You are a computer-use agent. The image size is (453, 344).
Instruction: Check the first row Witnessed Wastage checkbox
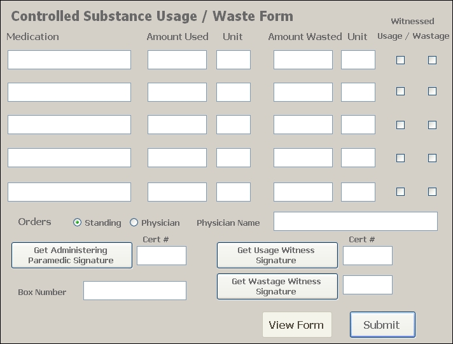[432, 60]
